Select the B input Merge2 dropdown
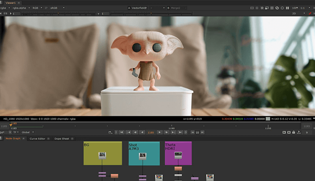 point(177,8)
